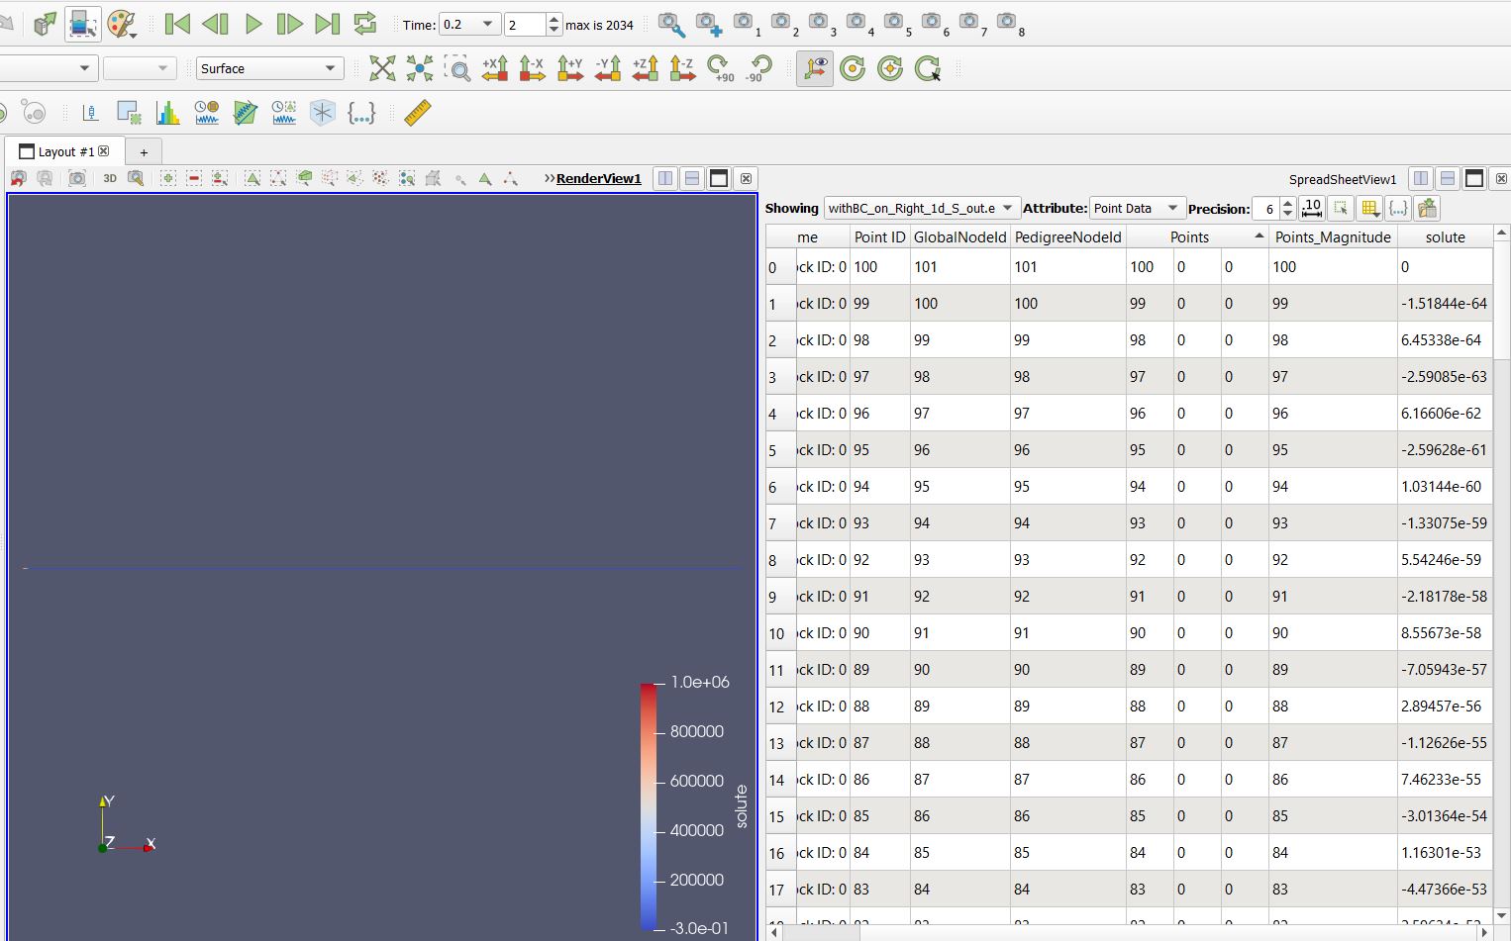Increase Precision with the up stepper arrow

[1286, 203]
